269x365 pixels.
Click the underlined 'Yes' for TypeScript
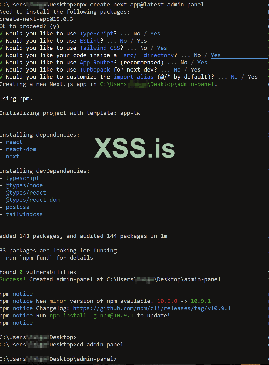coord(155,34)
